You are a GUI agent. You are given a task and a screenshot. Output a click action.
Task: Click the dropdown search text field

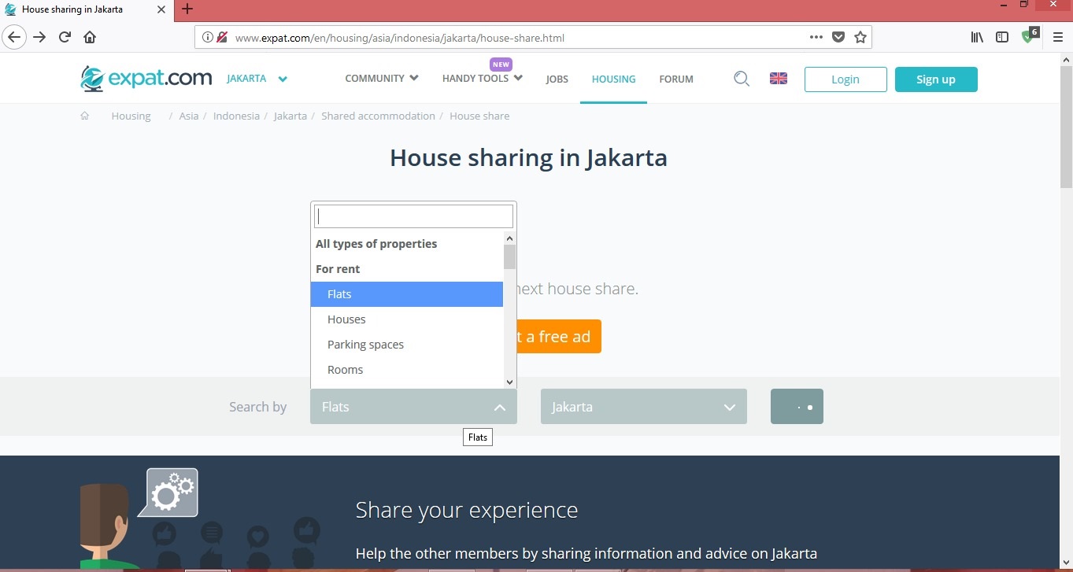(x=413, y=216)
